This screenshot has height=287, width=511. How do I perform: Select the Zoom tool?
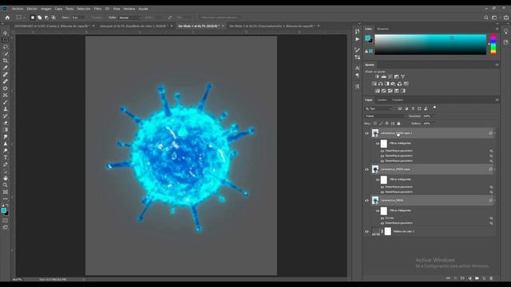[x=6, y=185]
